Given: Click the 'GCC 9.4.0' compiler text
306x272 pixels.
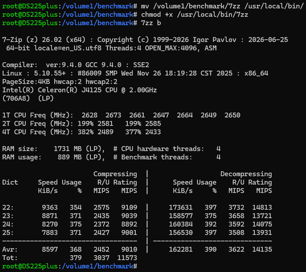Looking at the screenshot, I should 103,65.
